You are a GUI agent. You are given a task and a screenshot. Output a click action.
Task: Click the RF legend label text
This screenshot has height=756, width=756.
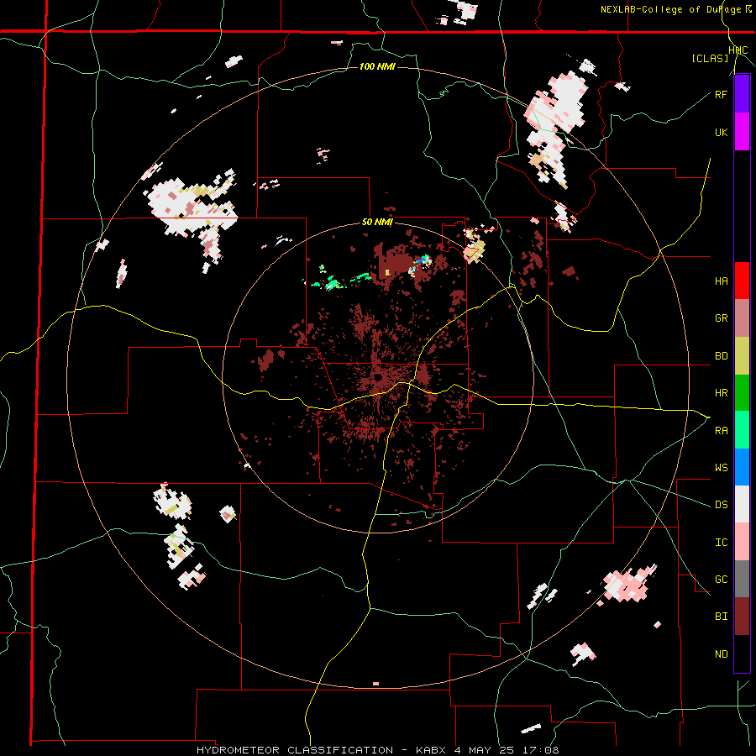tap(721, 94)
